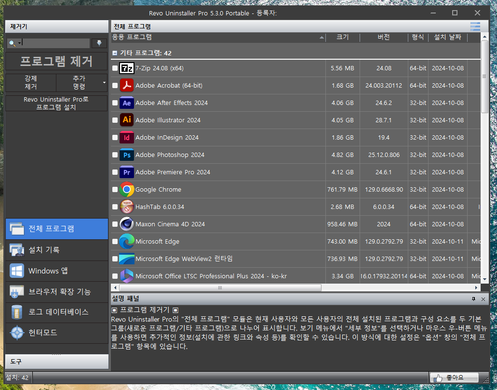Image resolution: width=497 pixels, height=390 pixels.
Task: Open the 로그 데이터베이스 module
Action: [57, 312]
